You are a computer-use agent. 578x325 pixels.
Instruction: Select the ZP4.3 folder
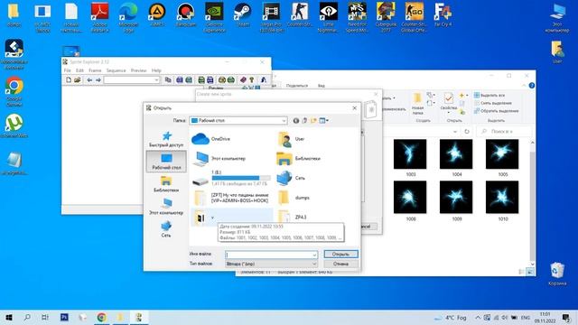[293, 218]
